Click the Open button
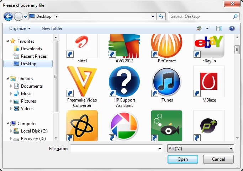Viewport: 243px width, 171px height. point(183,159)
